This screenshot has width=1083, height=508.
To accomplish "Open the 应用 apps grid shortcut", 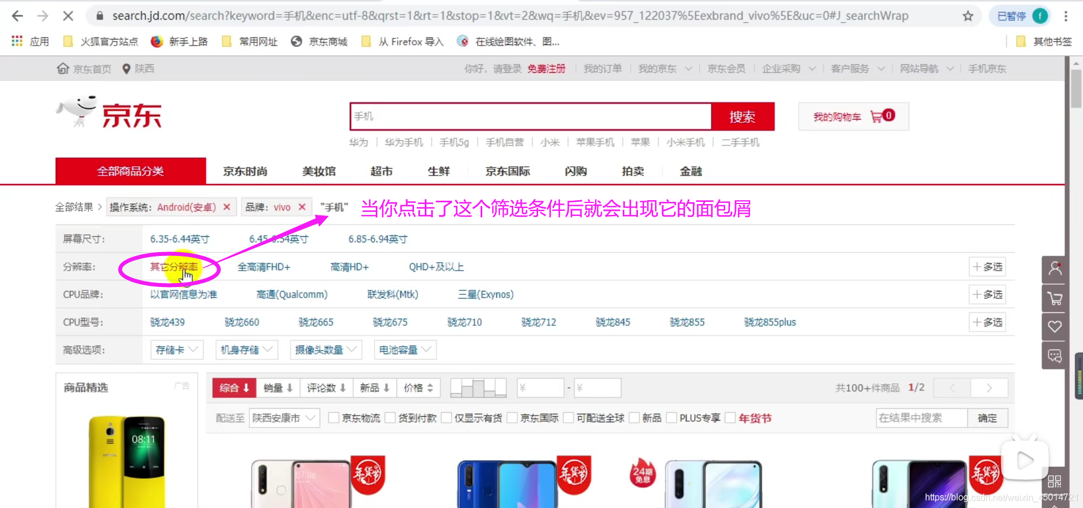I will [x=30, y=42].
